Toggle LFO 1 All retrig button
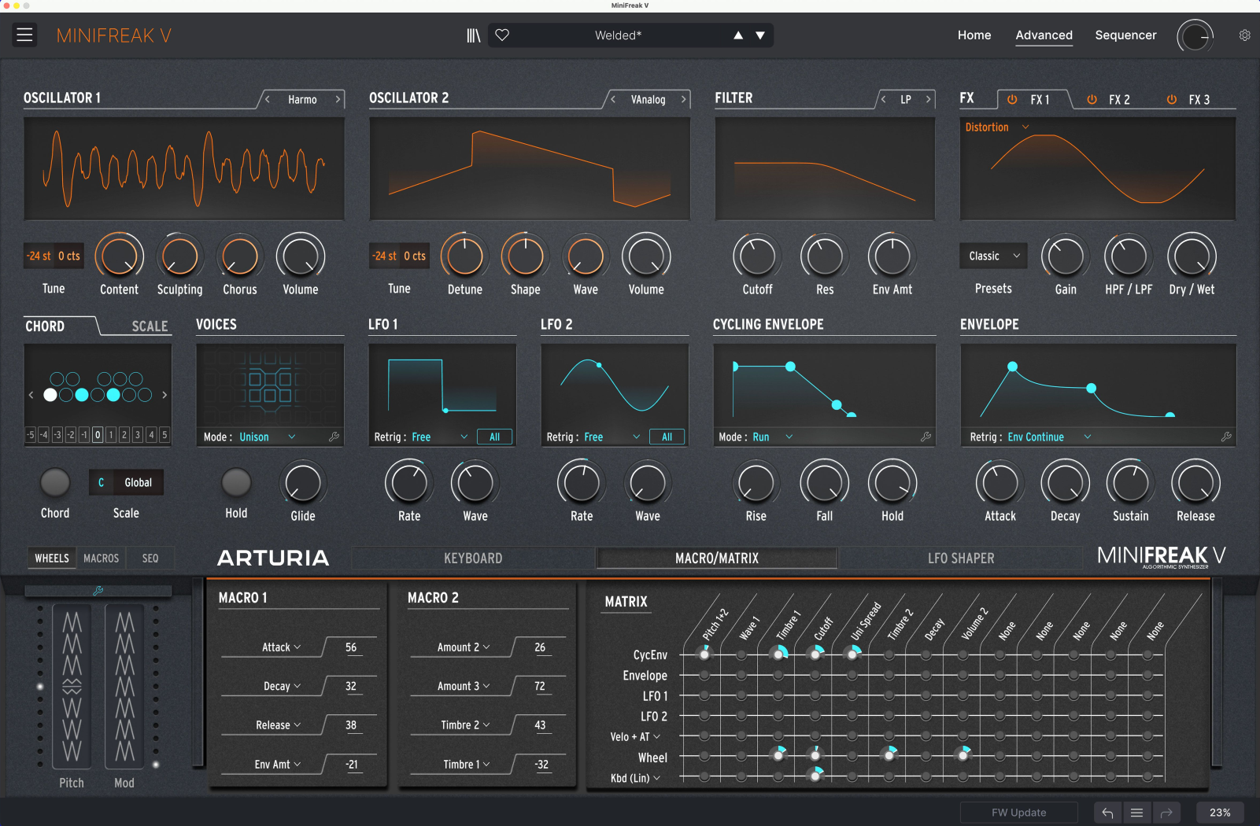Screen dimensions: 1260x826 point(494,437)
